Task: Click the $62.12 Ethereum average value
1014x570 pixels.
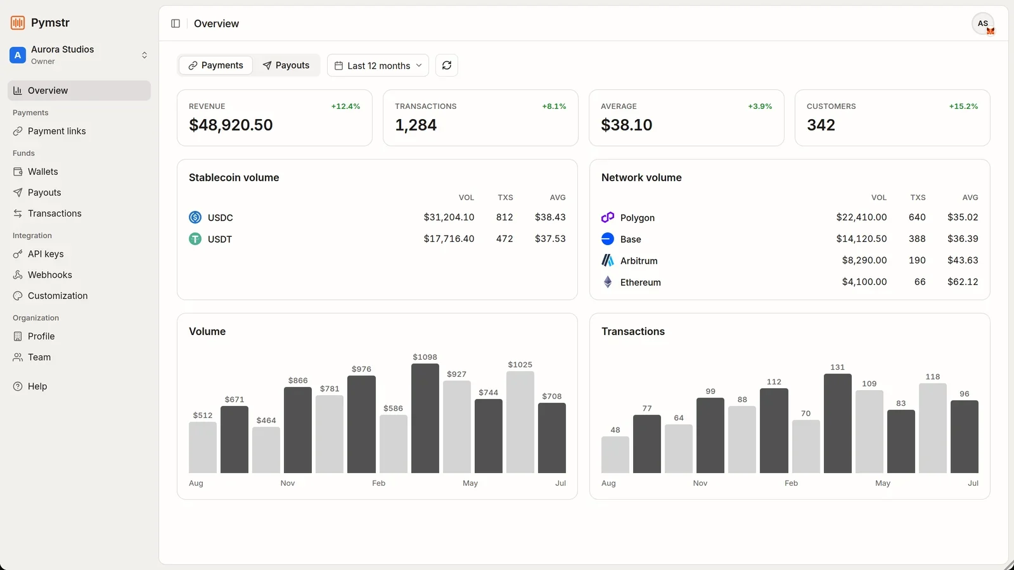Action: (963, 282)
